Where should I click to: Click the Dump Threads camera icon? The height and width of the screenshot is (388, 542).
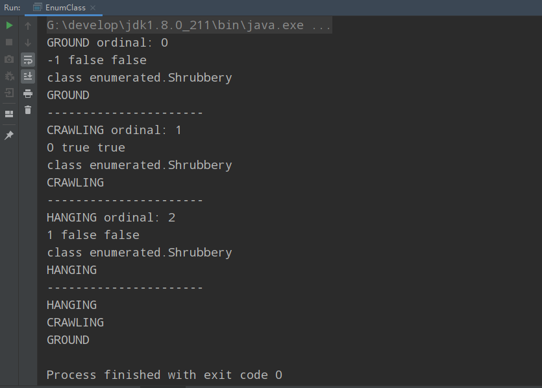(9, 60)
